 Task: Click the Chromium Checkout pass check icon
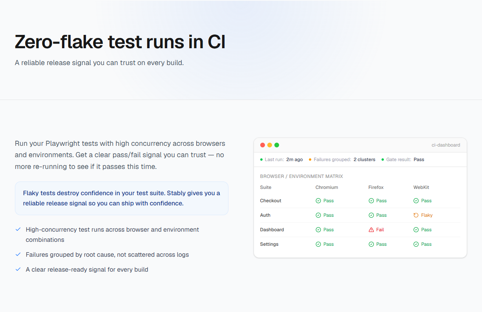tap(318, 201)
